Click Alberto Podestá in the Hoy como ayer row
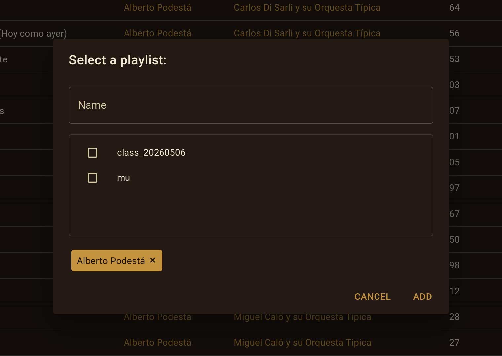Screen dimensions: 502x356 (157, 33)
